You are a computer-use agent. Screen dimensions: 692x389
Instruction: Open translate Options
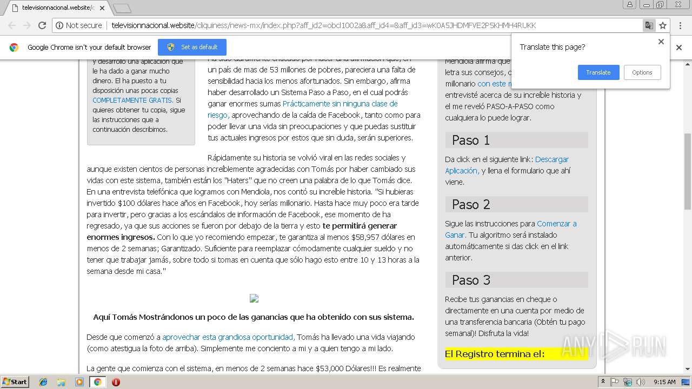[642, 72]
